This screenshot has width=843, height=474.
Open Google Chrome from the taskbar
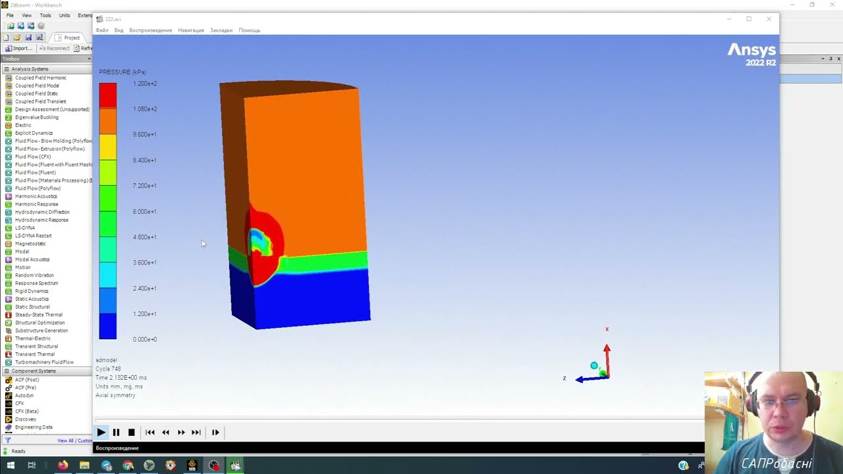click(x=128, y=465)
